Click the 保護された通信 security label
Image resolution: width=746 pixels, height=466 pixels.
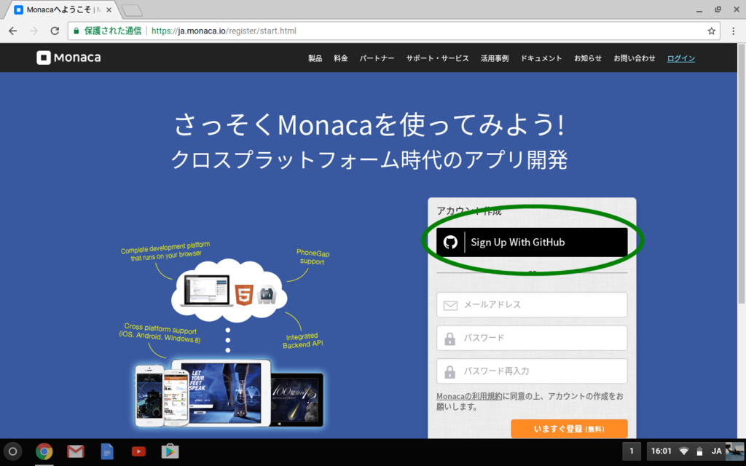113,31
